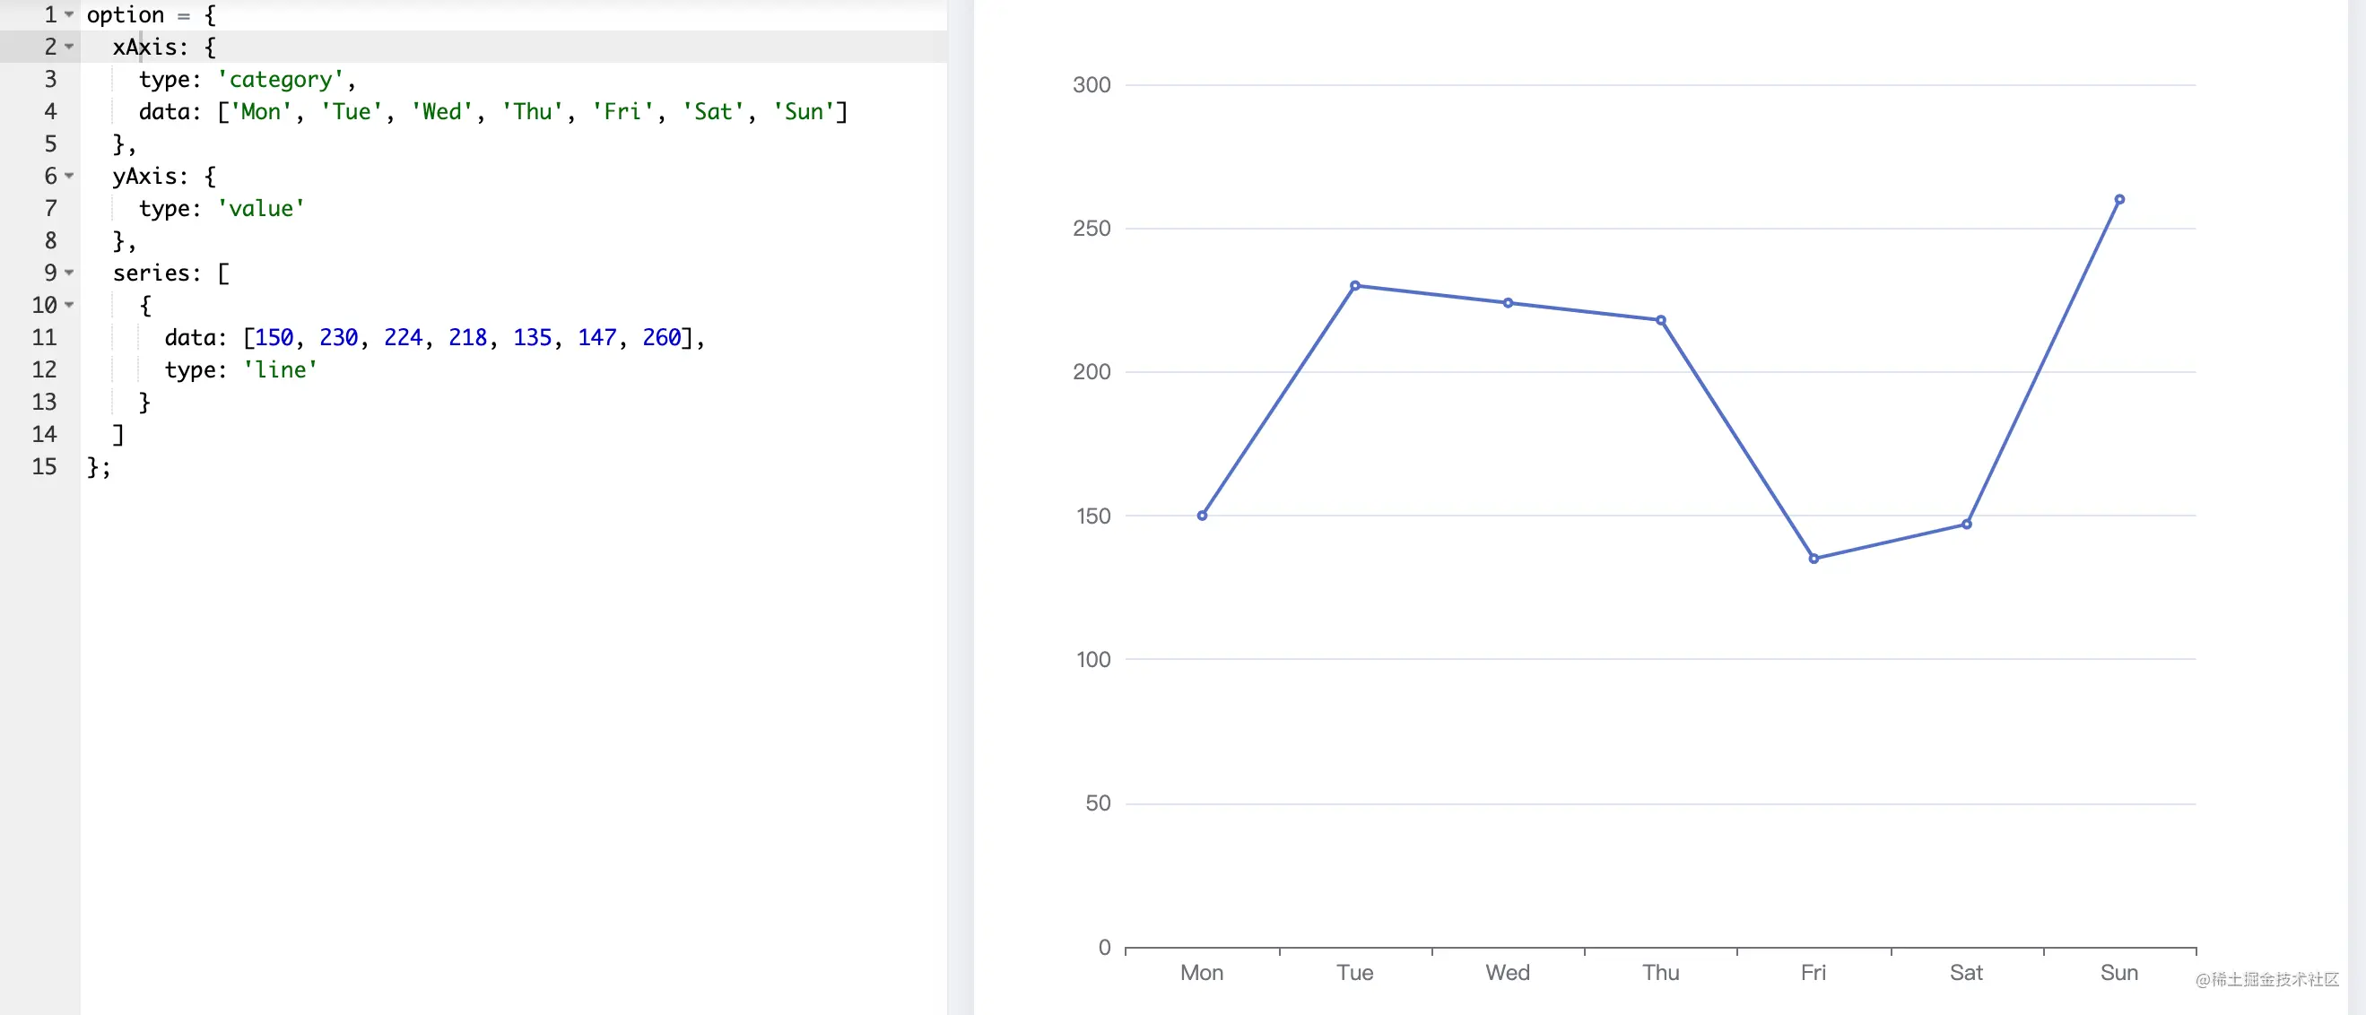Fold the series array on line 9
Screen dimensions: 2366x1015
coord(69,273)
